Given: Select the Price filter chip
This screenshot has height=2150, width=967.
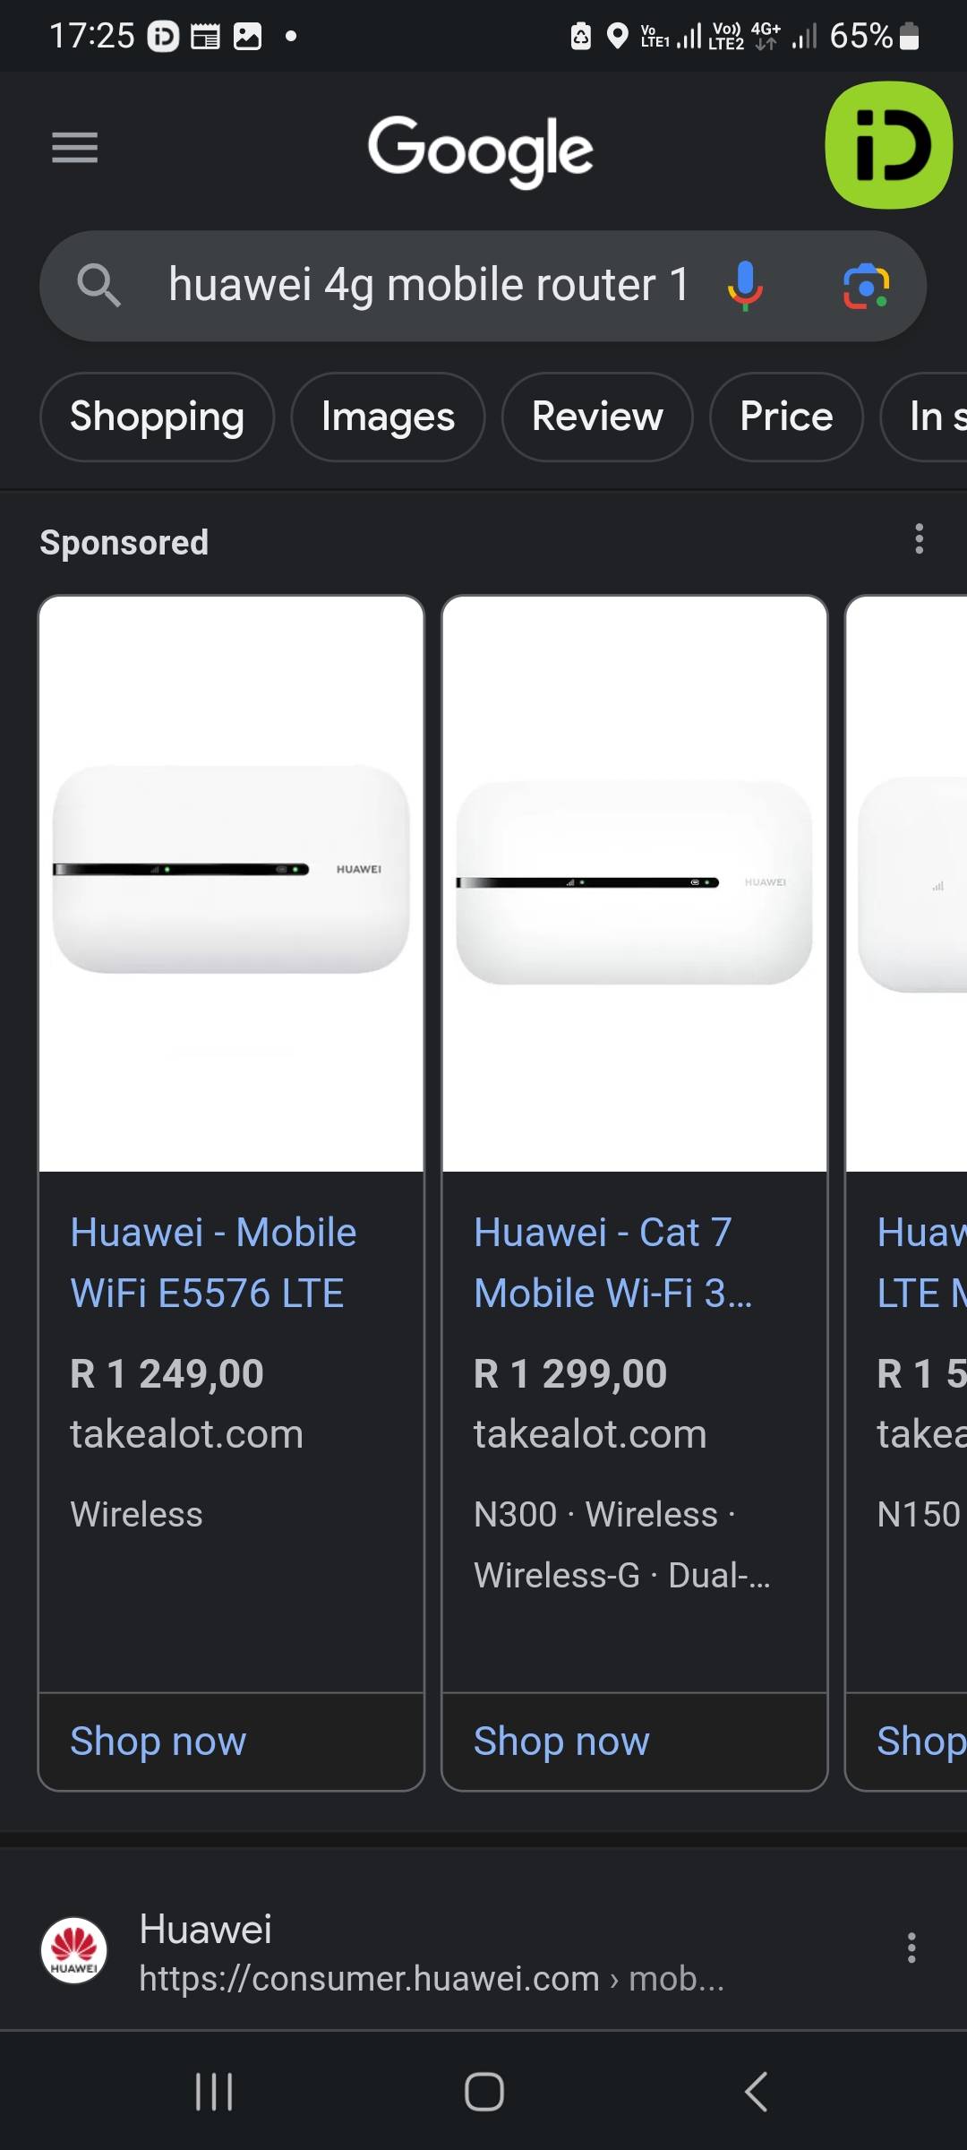Looking at the screenshot, I should 786,417.
